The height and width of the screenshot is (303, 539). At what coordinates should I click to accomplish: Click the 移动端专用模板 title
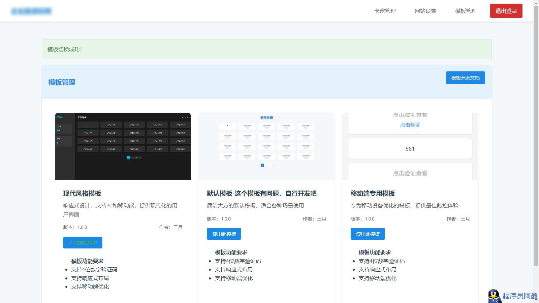coord(373,193)
